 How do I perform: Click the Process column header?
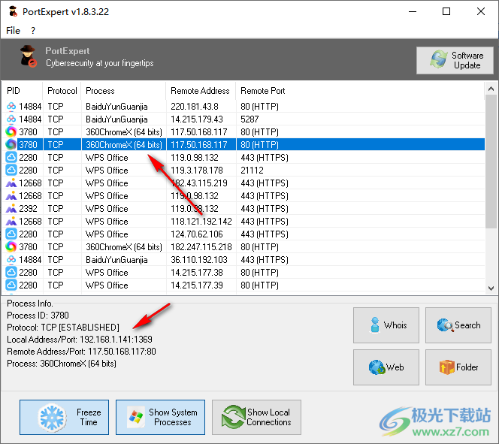coord(123,91)
